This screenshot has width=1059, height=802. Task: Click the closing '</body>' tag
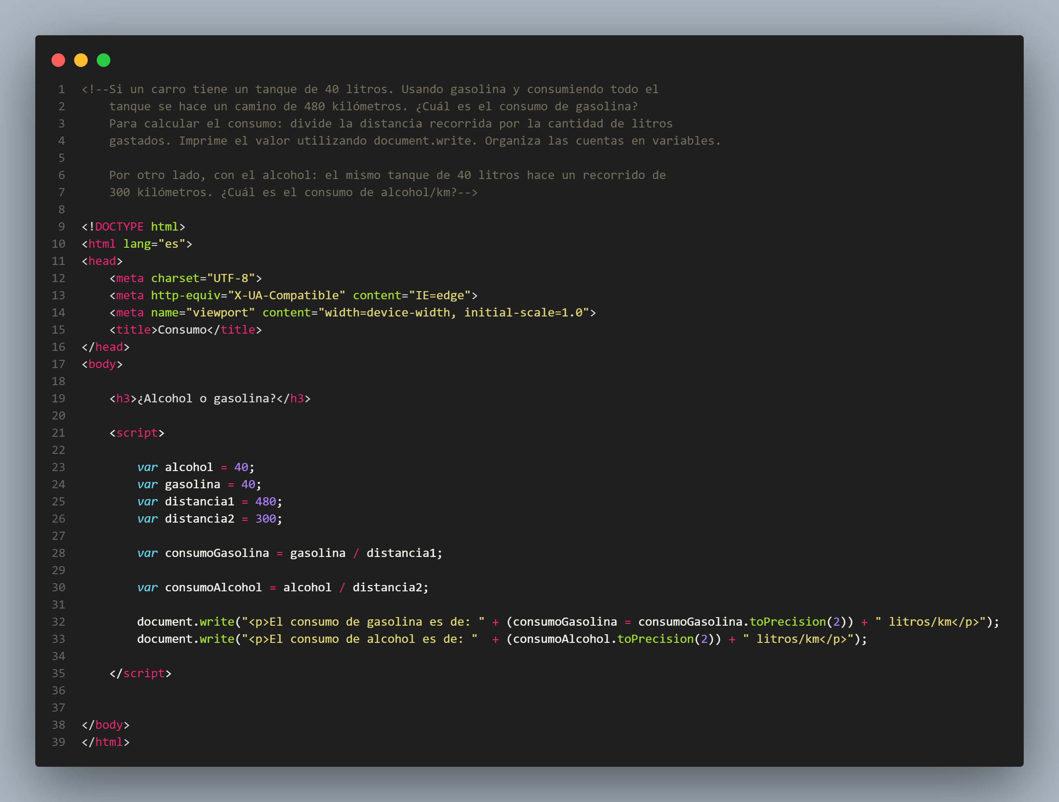(106, 725)
